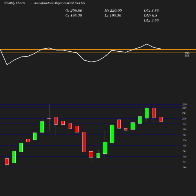The width and height of the screenshot is (196, 196).
Task: Click the 164 price axis label
Action: pyautogui.click(x=184, y=140)
